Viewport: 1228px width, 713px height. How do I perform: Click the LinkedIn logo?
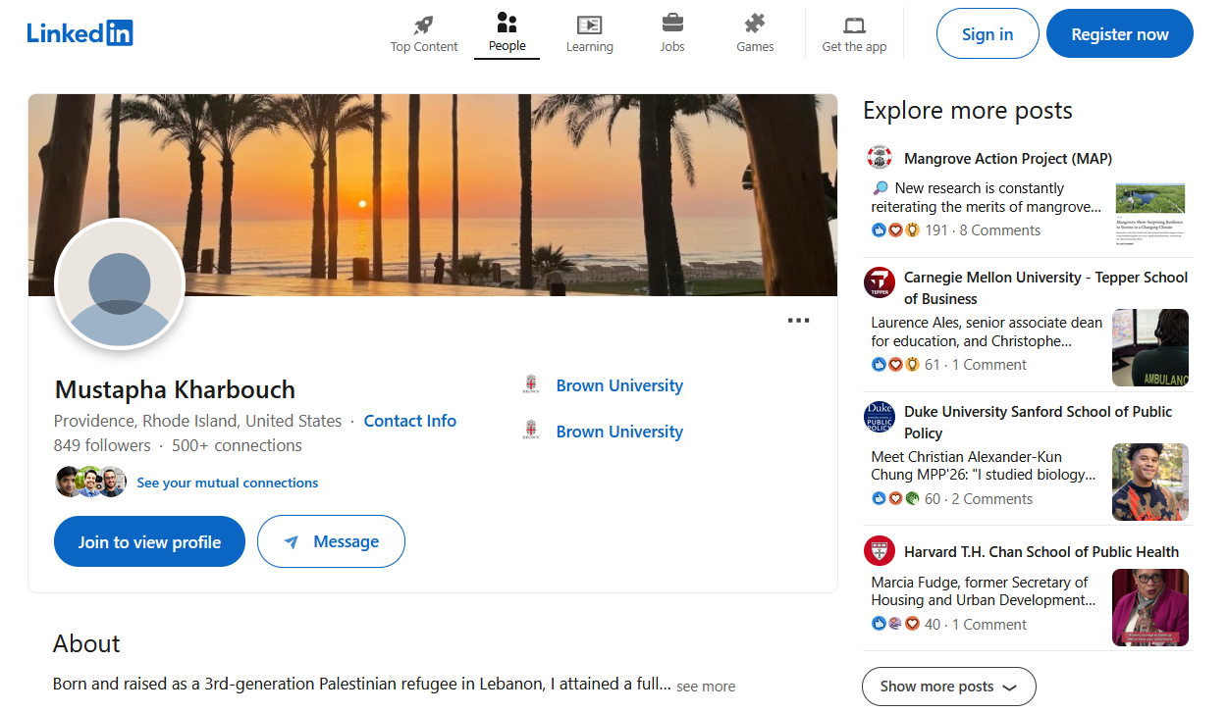click(x=80, y=32)
